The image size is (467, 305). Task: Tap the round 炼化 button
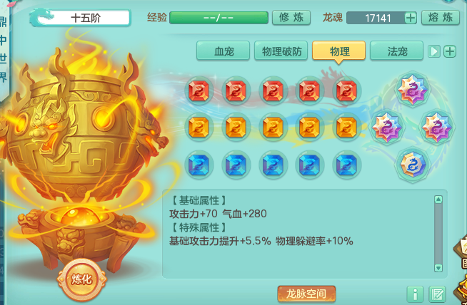point(81,279)
